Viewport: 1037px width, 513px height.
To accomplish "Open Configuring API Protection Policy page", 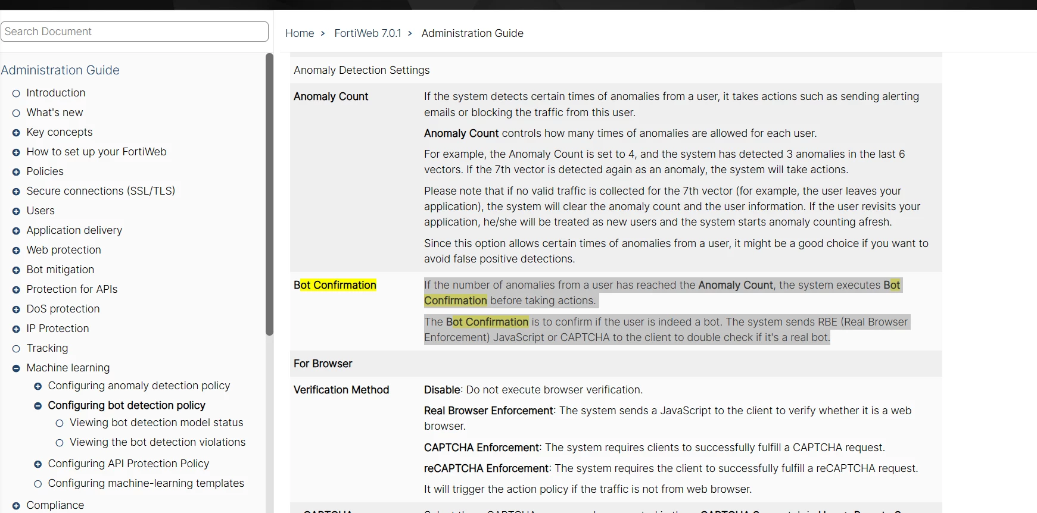I will tap(129, 464).
